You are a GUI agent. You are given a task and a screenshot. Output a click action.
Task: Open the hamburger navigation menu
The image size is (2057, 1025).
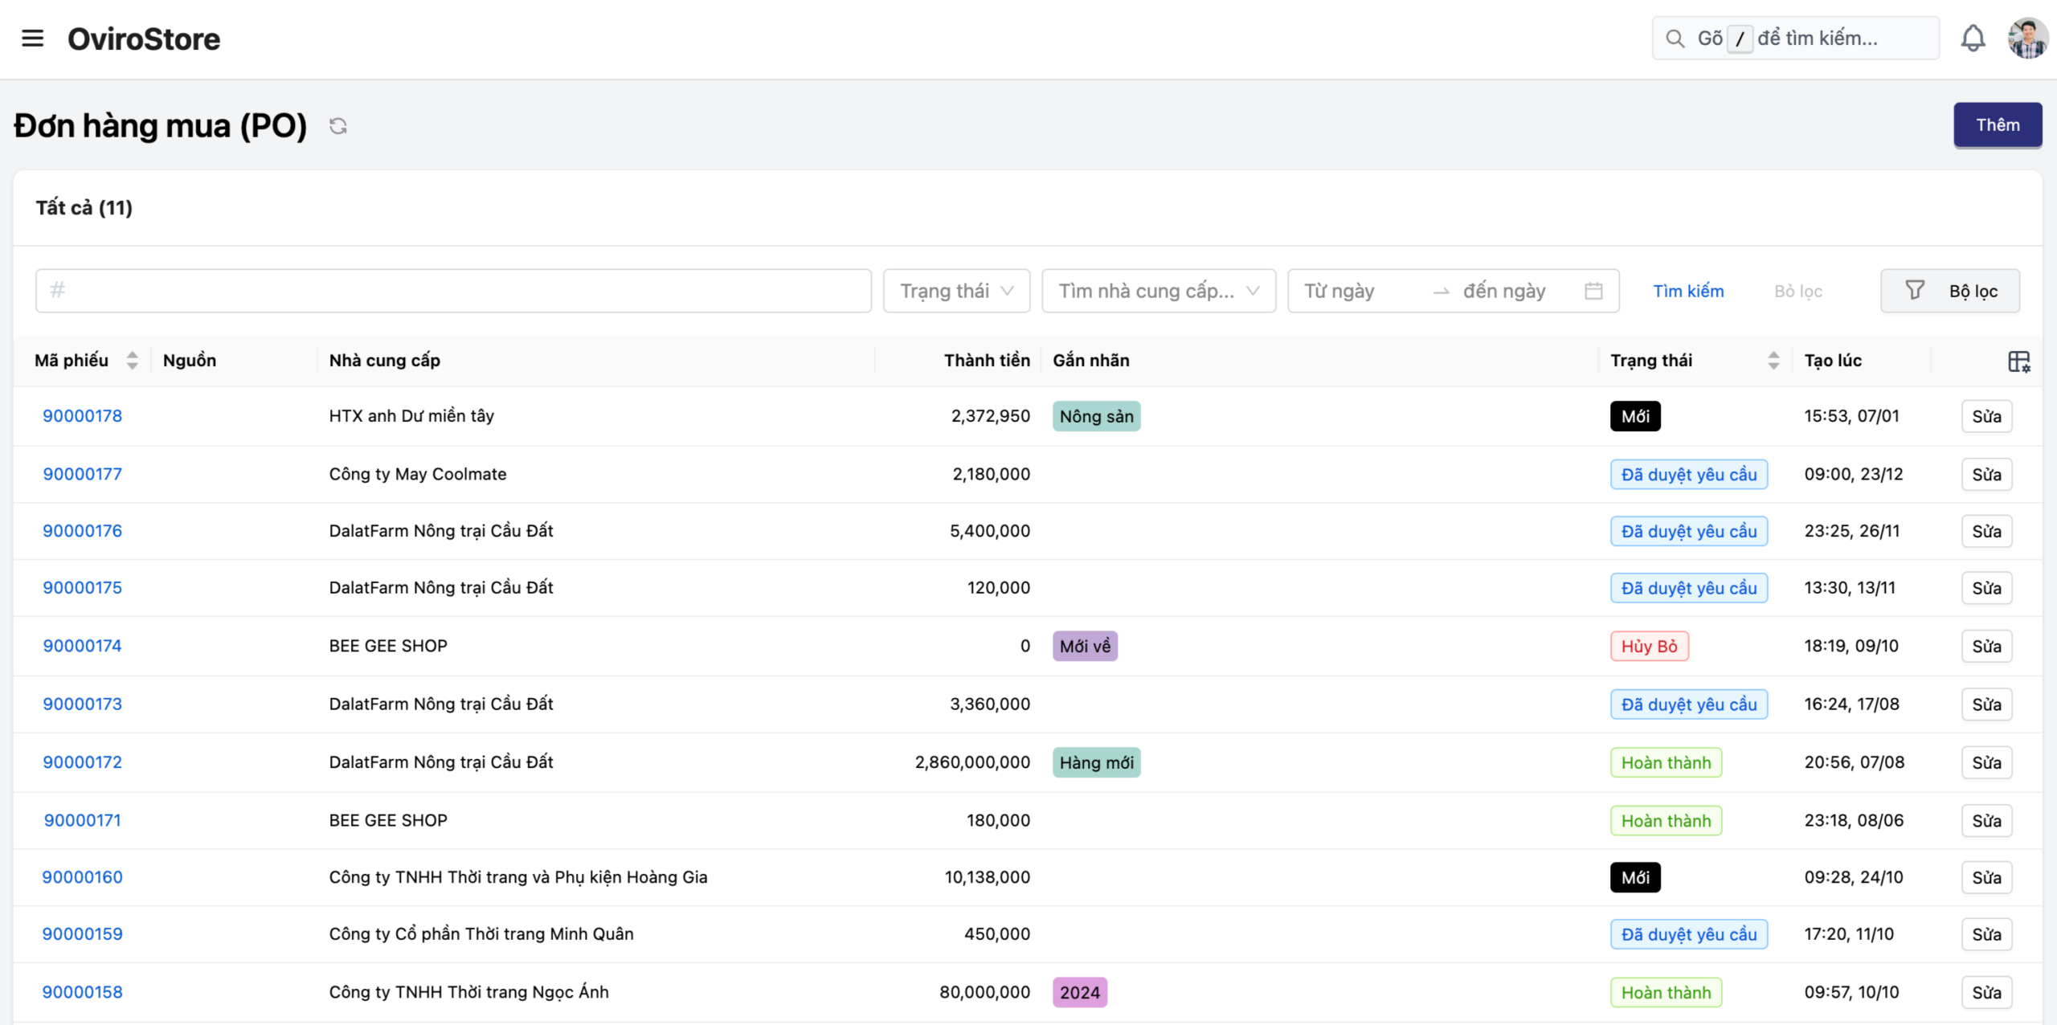32,39
